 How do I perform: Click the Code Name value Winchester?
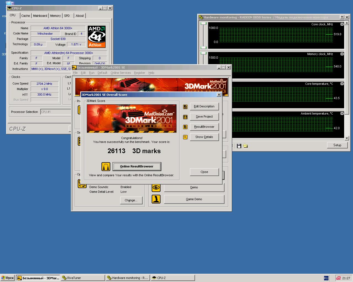(45, 34)
